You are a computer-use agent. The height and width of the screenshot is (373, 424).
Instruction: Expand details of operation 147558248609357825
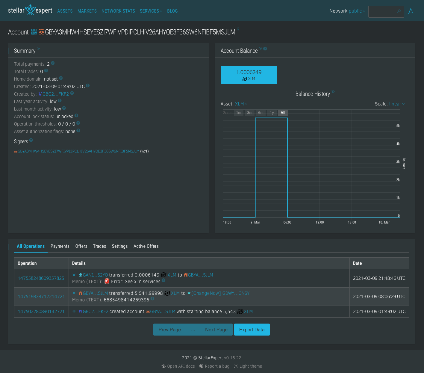point(74,275)
